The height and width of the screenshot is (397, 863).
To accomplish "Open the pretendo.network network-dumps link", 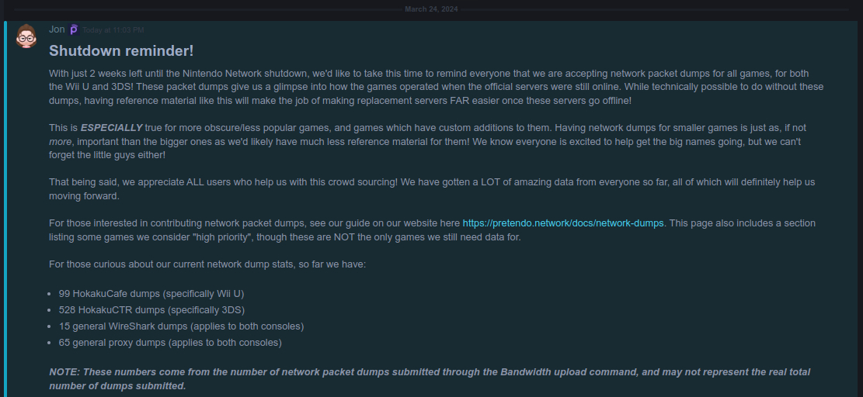I will coord(563,223).
